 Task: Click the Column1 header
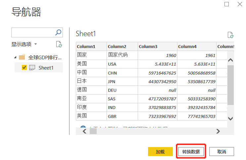click(x=86, y=46)
